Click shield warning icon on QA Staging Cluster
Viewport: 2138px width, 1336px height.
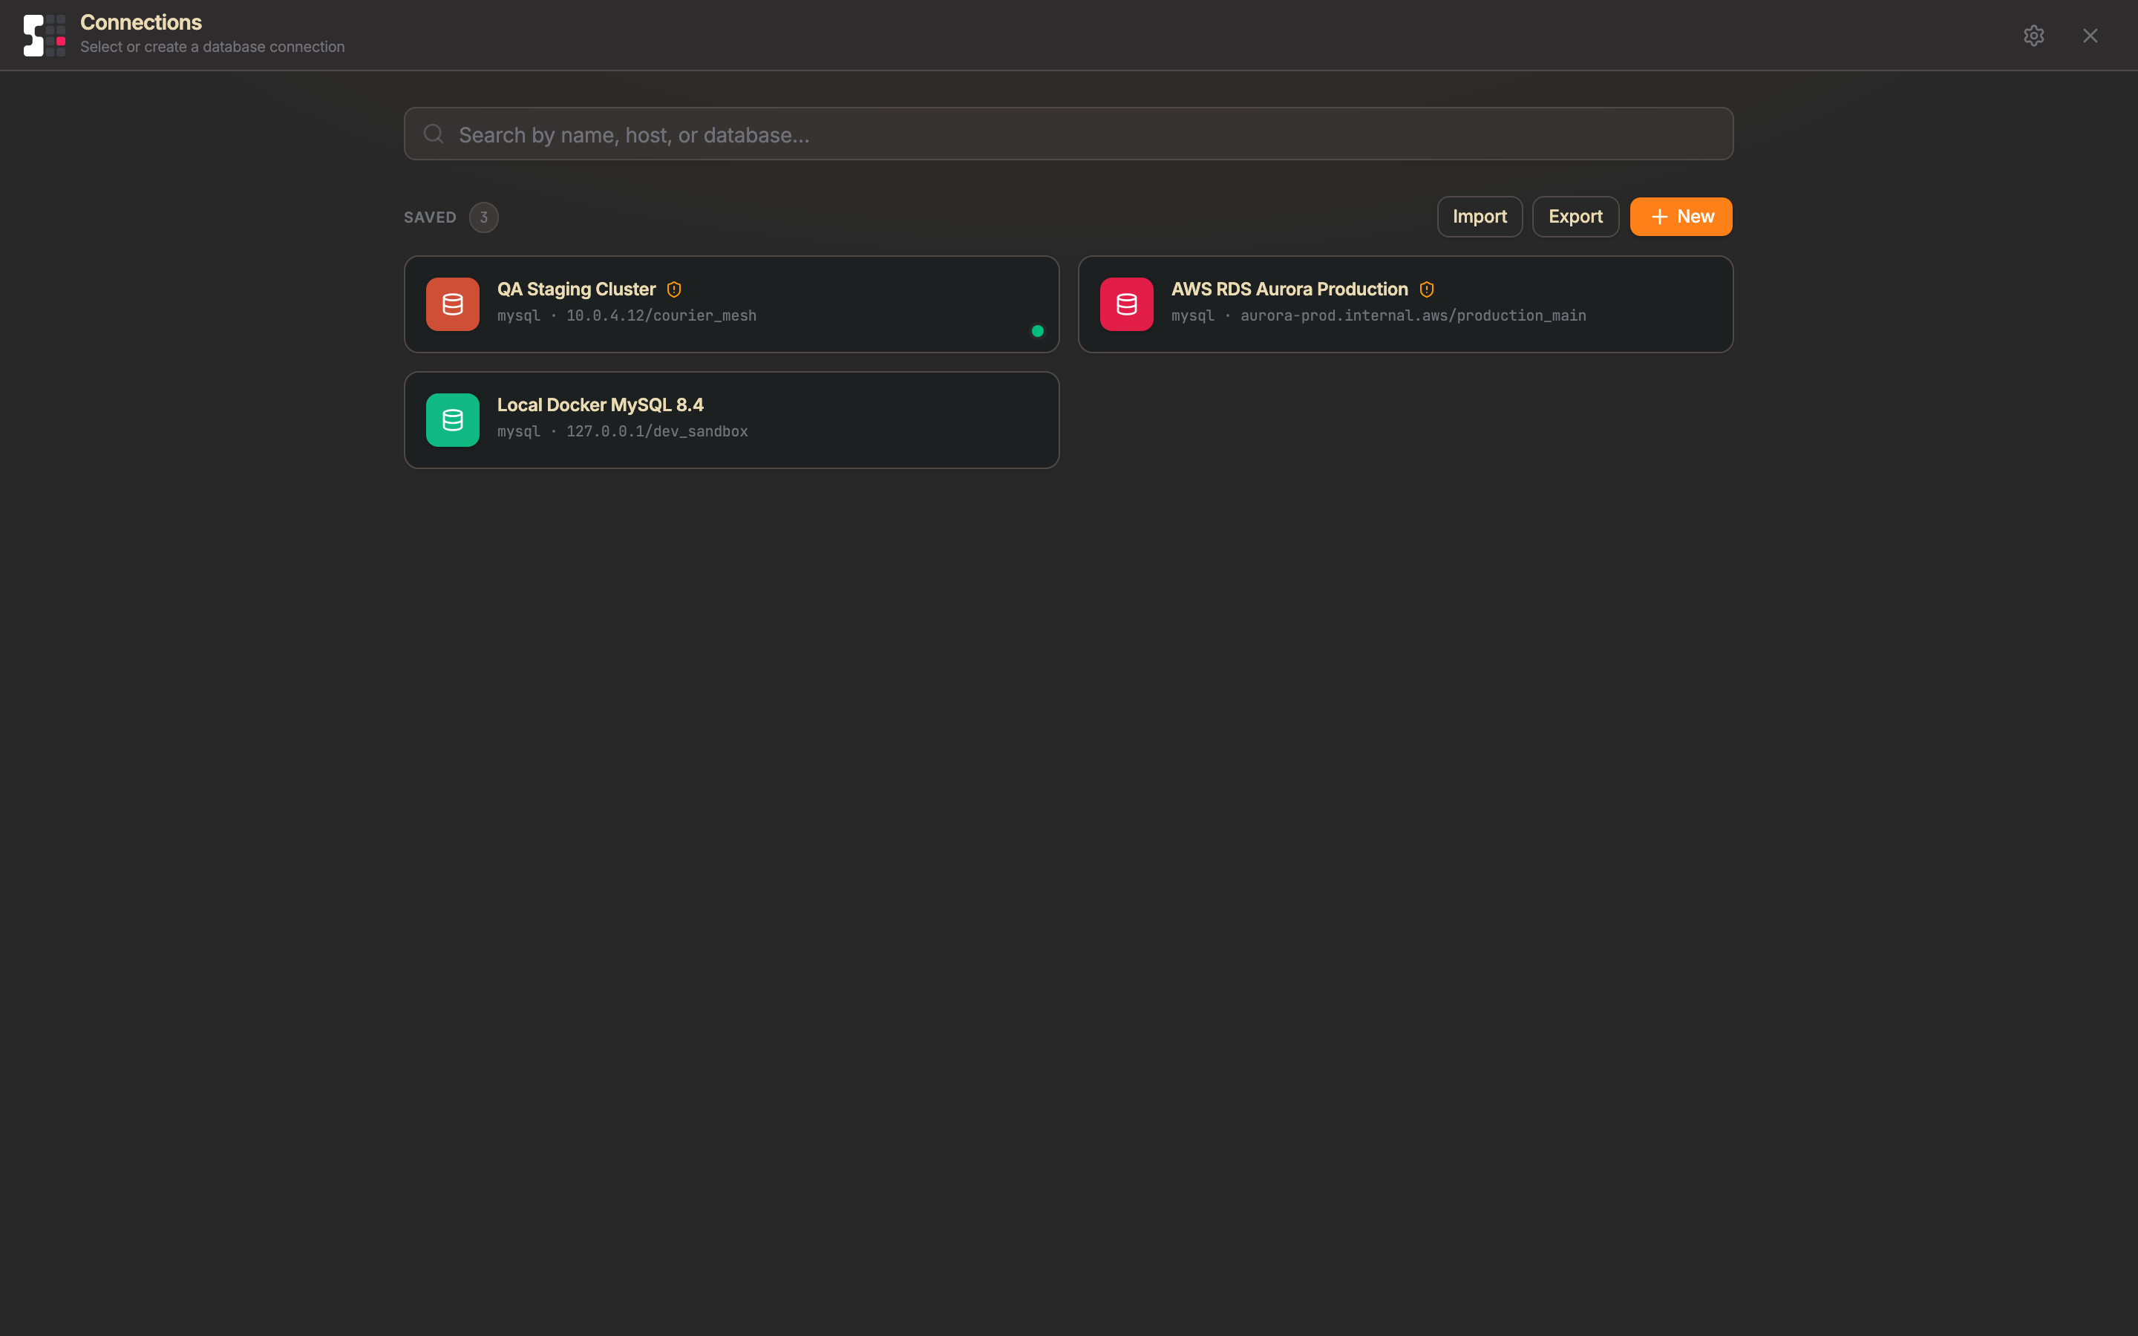[674, 289]
